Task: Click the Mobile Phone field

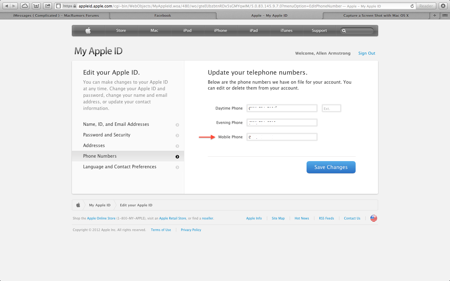Action: click(x=282, y=137)
